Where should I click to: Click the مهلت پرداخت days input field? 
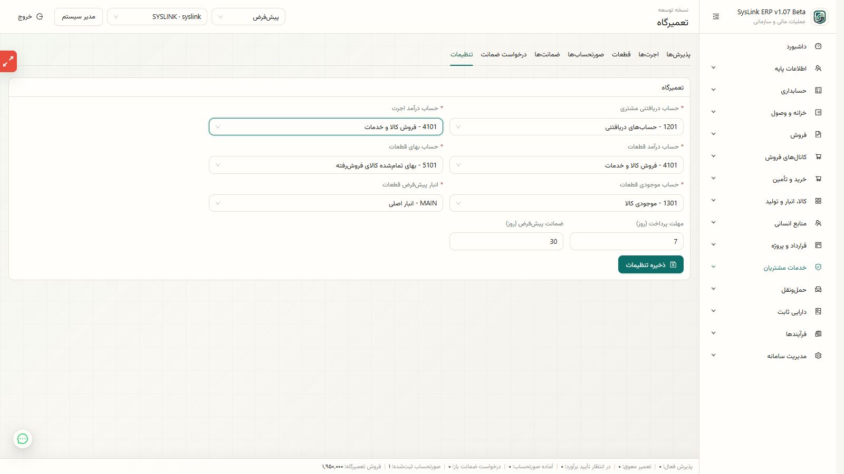(627, 242)
